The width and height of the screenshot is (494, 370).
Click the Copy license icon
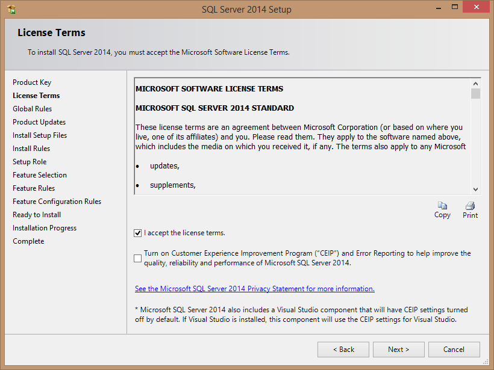442,206
